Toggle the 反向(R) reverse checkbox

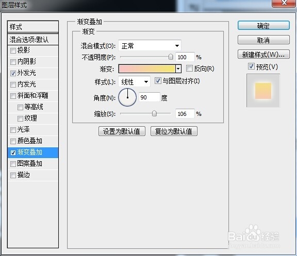[x=189, y=69]
